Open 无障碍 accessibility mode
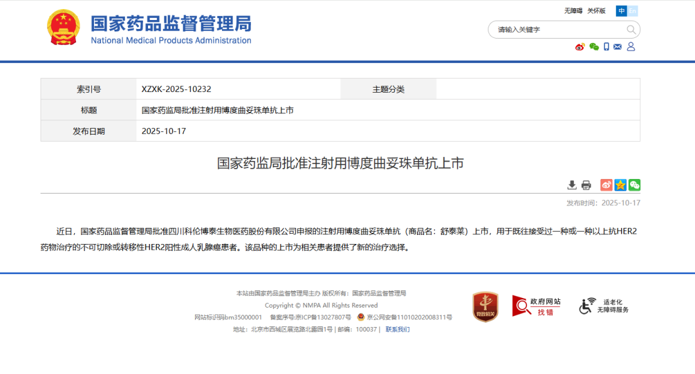695x374 pixels. pyautogui.click(x=573, y=10)
